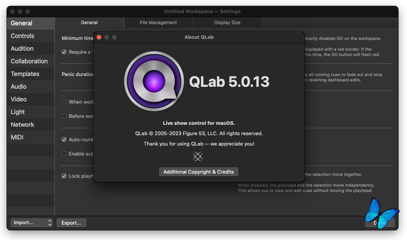This screenshot has height=240, width=407.
Task: Open MIDI settings
Action: [31, 137]
